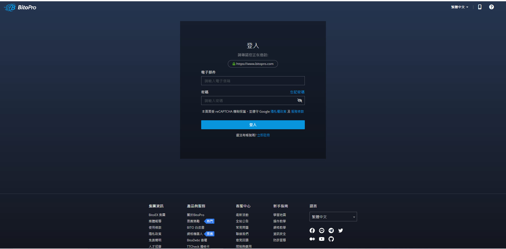Click the 熱門 badge next to 推薦獎勵
The height and width of the screenshot is (249, 506).
pos(209,221)
